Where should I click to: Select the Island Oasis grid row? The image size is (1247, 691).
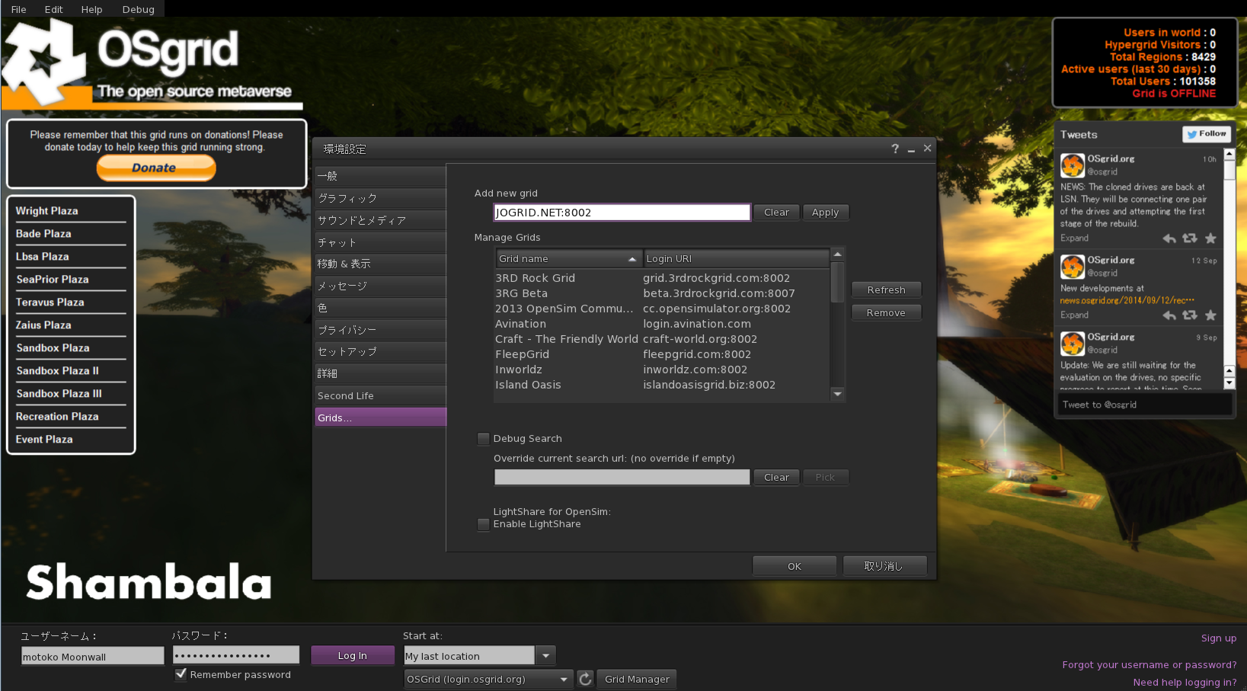661,385
